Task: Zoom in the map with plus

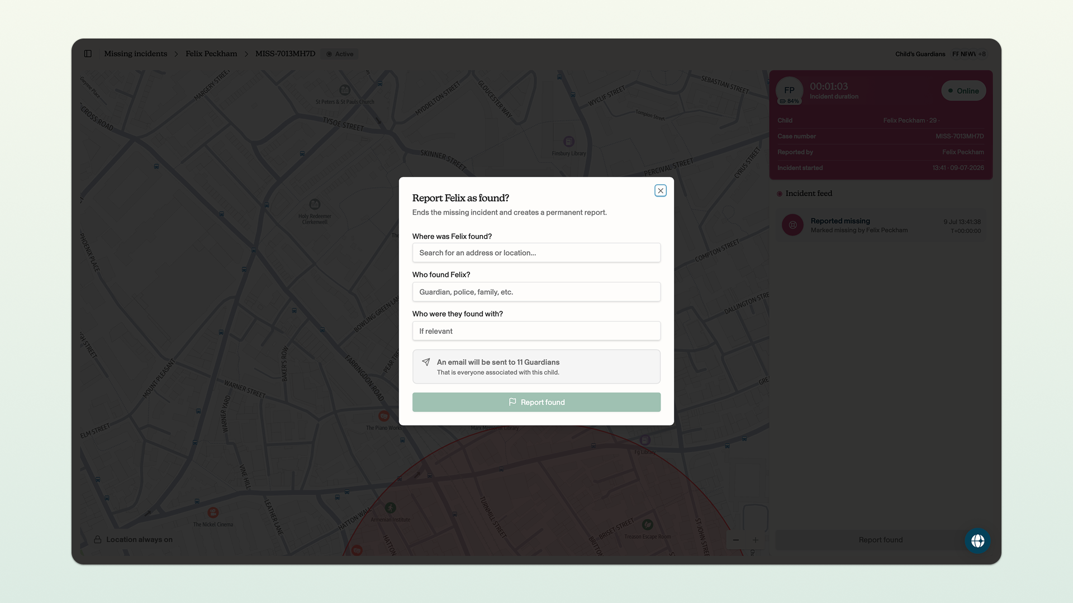Action: 756,540
